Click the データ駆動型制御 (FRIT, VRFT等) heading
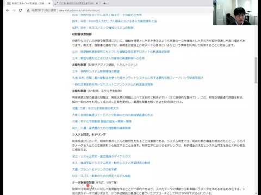This screenshot has width=261, height=195. pyautogui.click(x=95, y=183)
